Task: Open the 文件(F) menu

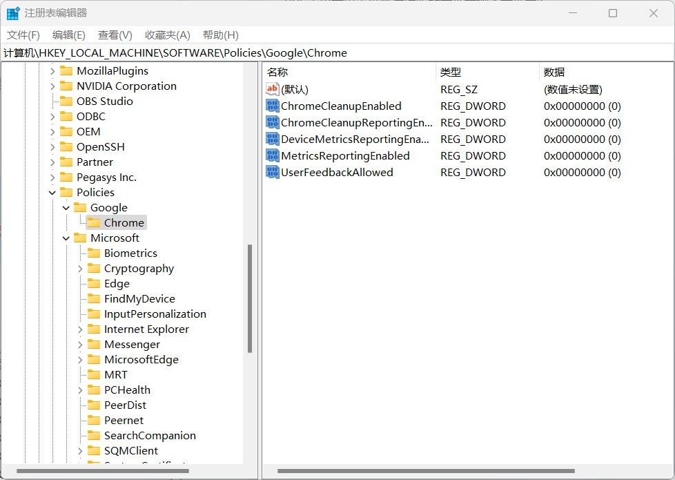Action: click(x=23, y=35)
